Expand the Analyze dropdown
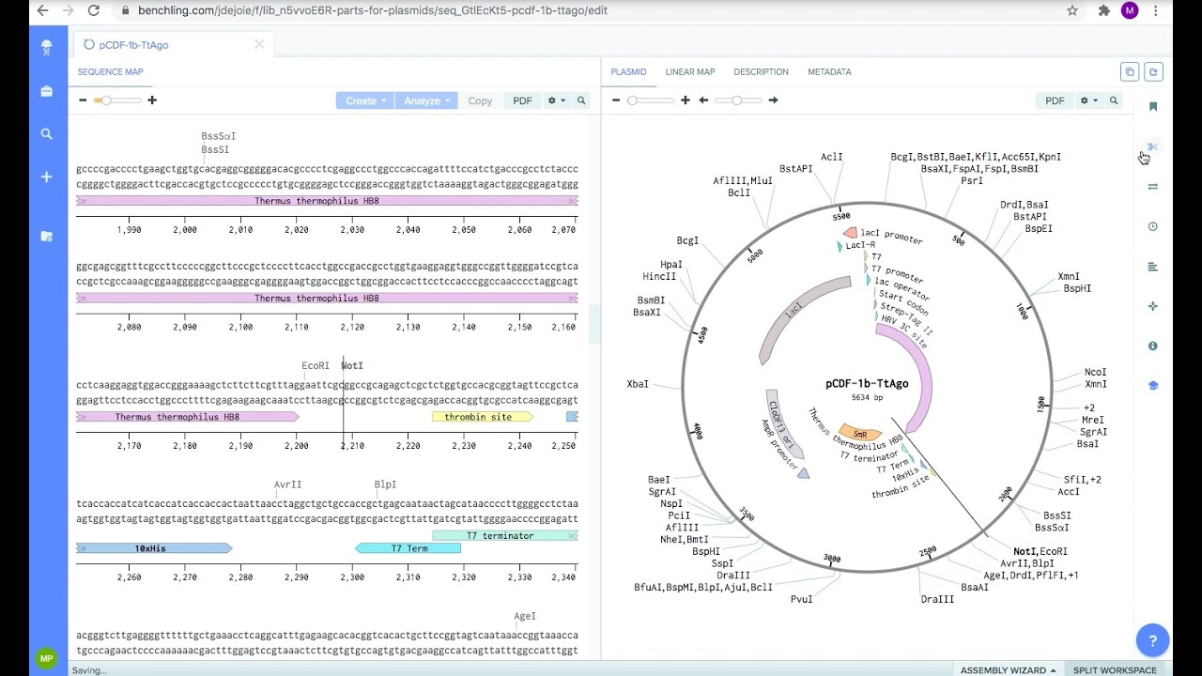Viewport: 1202px width, 676px height. tap(426, 100)
